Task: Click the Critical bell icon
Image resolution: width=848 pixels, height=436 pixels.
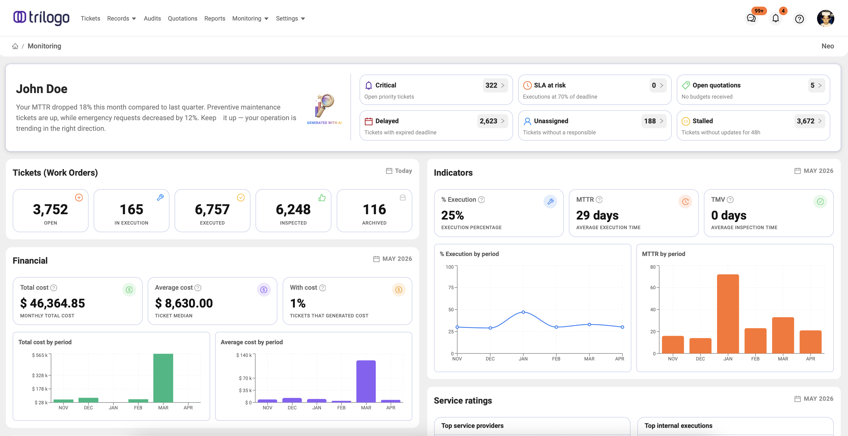Action: tap(369, 85)
